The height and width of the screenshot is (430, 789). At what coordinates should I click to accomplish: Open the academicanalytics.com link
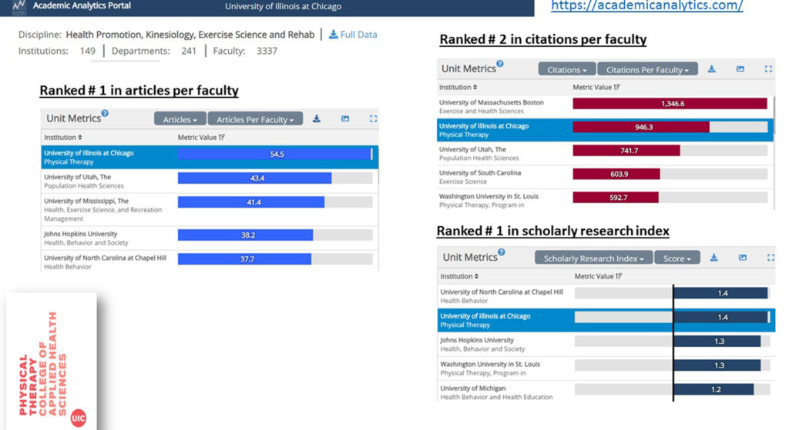coord(646,5)
